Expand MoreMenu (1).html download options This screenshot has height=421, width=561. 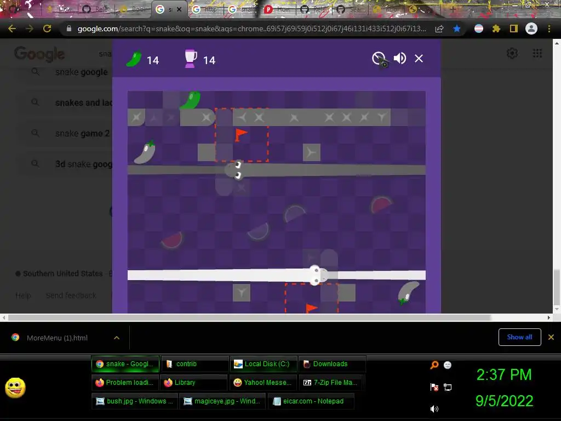coord(117,338)
